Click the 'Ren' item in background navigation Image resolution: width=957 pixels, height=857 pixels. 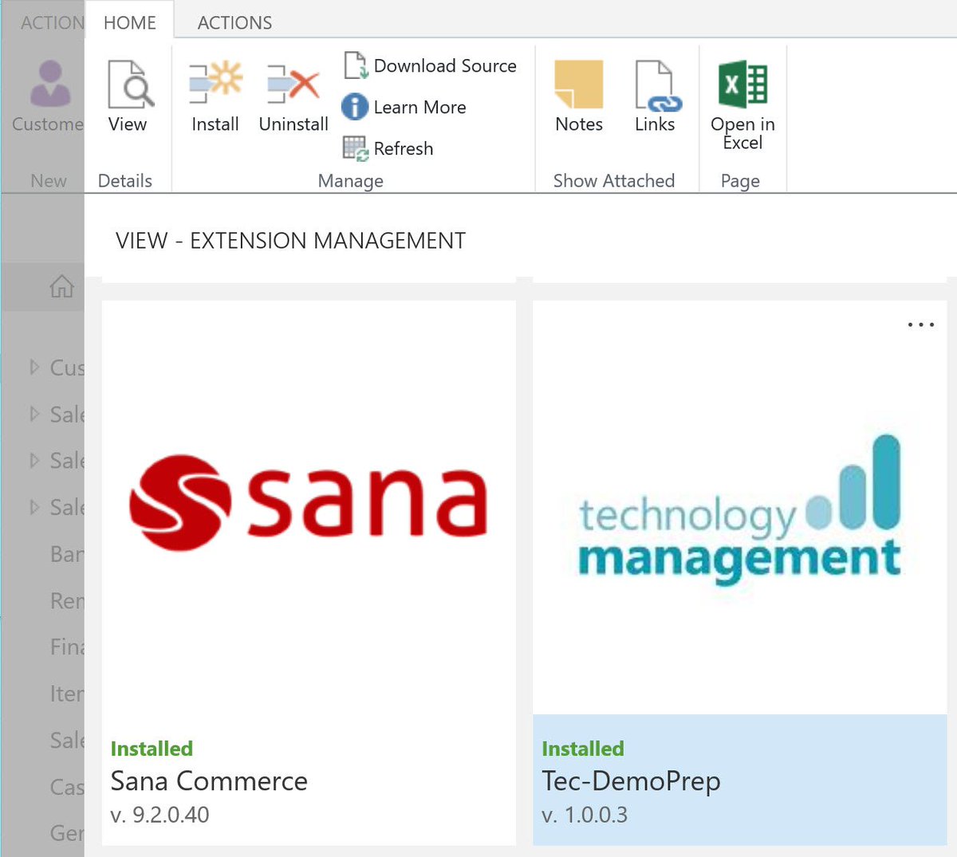(67, 600)
